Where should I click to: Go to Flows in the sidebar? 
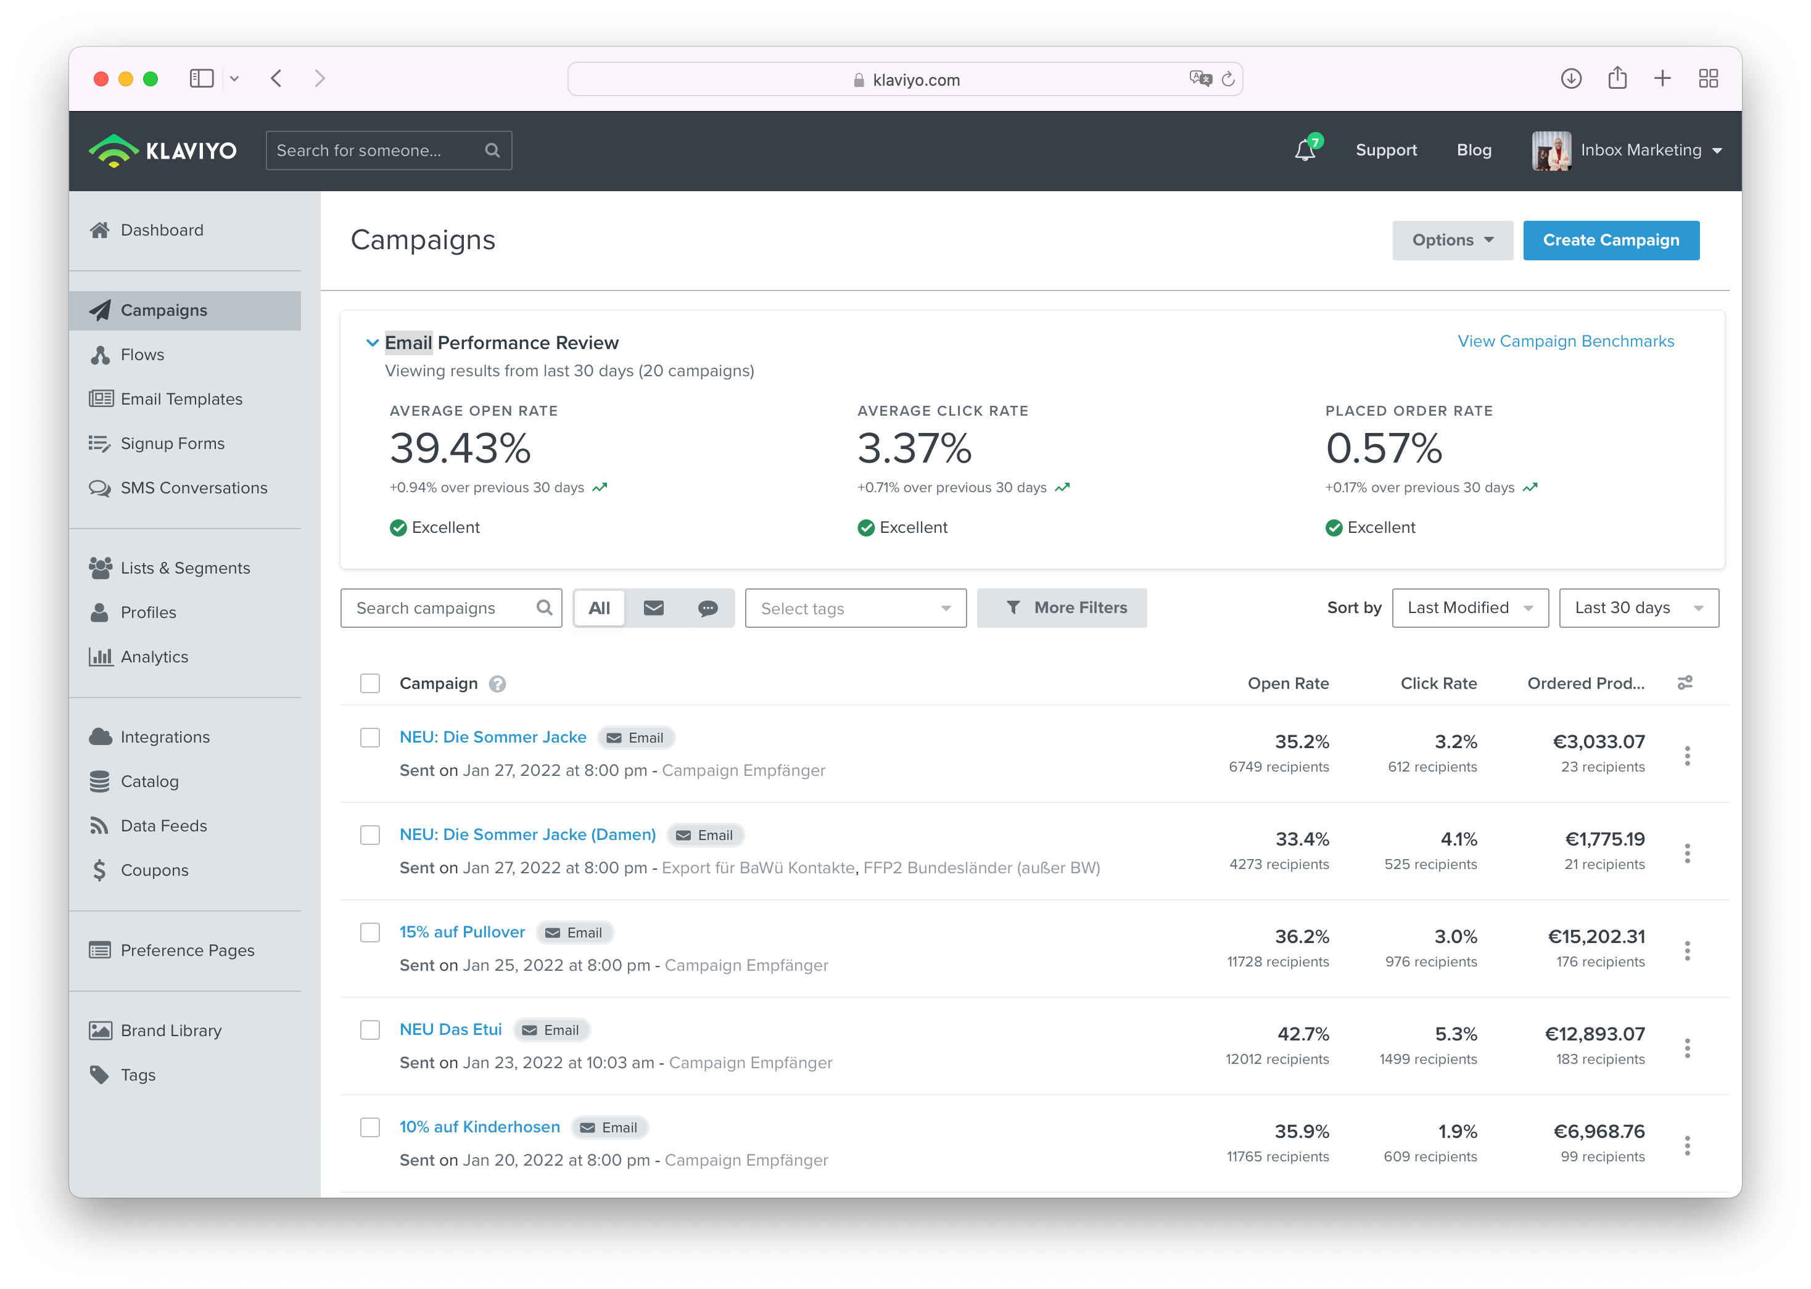142,355
